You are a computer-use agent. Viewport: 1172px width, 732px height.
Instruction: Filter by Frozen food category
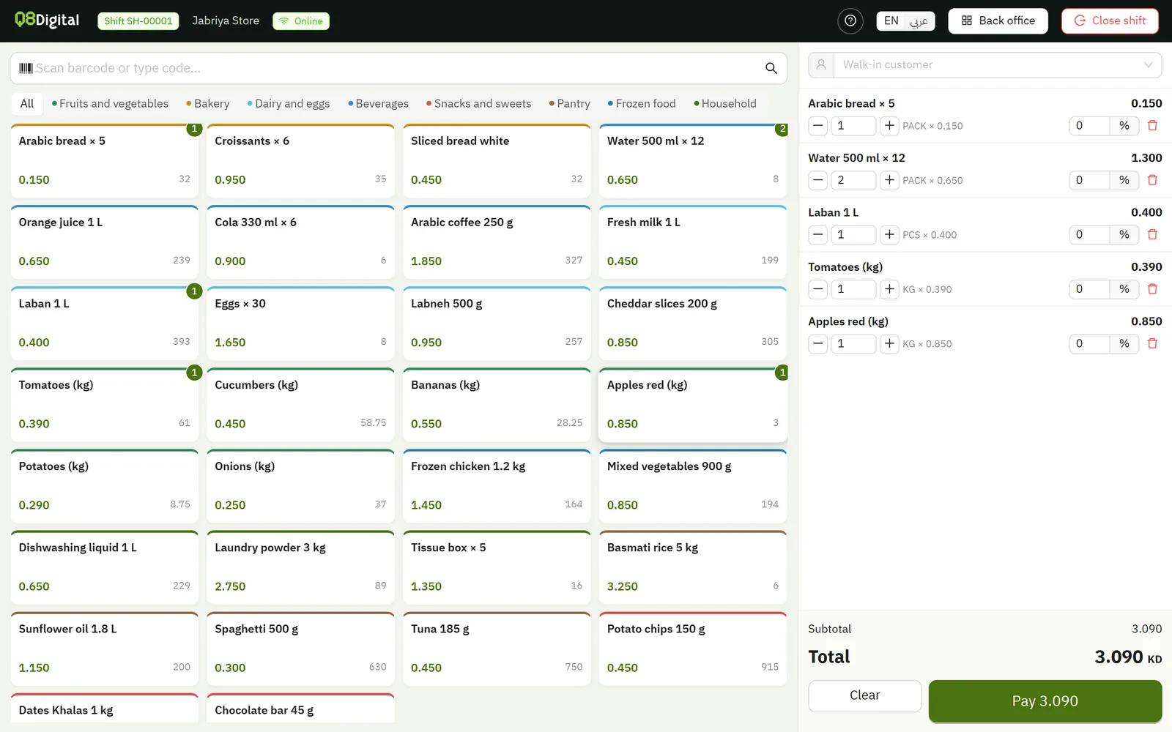(x=642, y=104)
